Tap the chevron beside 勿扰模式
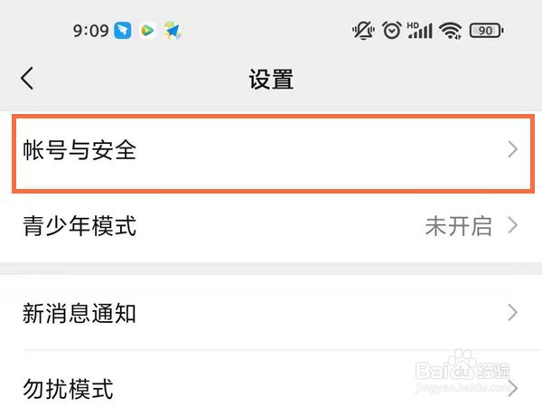Screen dimensions: 542x407 click(513, 390)
